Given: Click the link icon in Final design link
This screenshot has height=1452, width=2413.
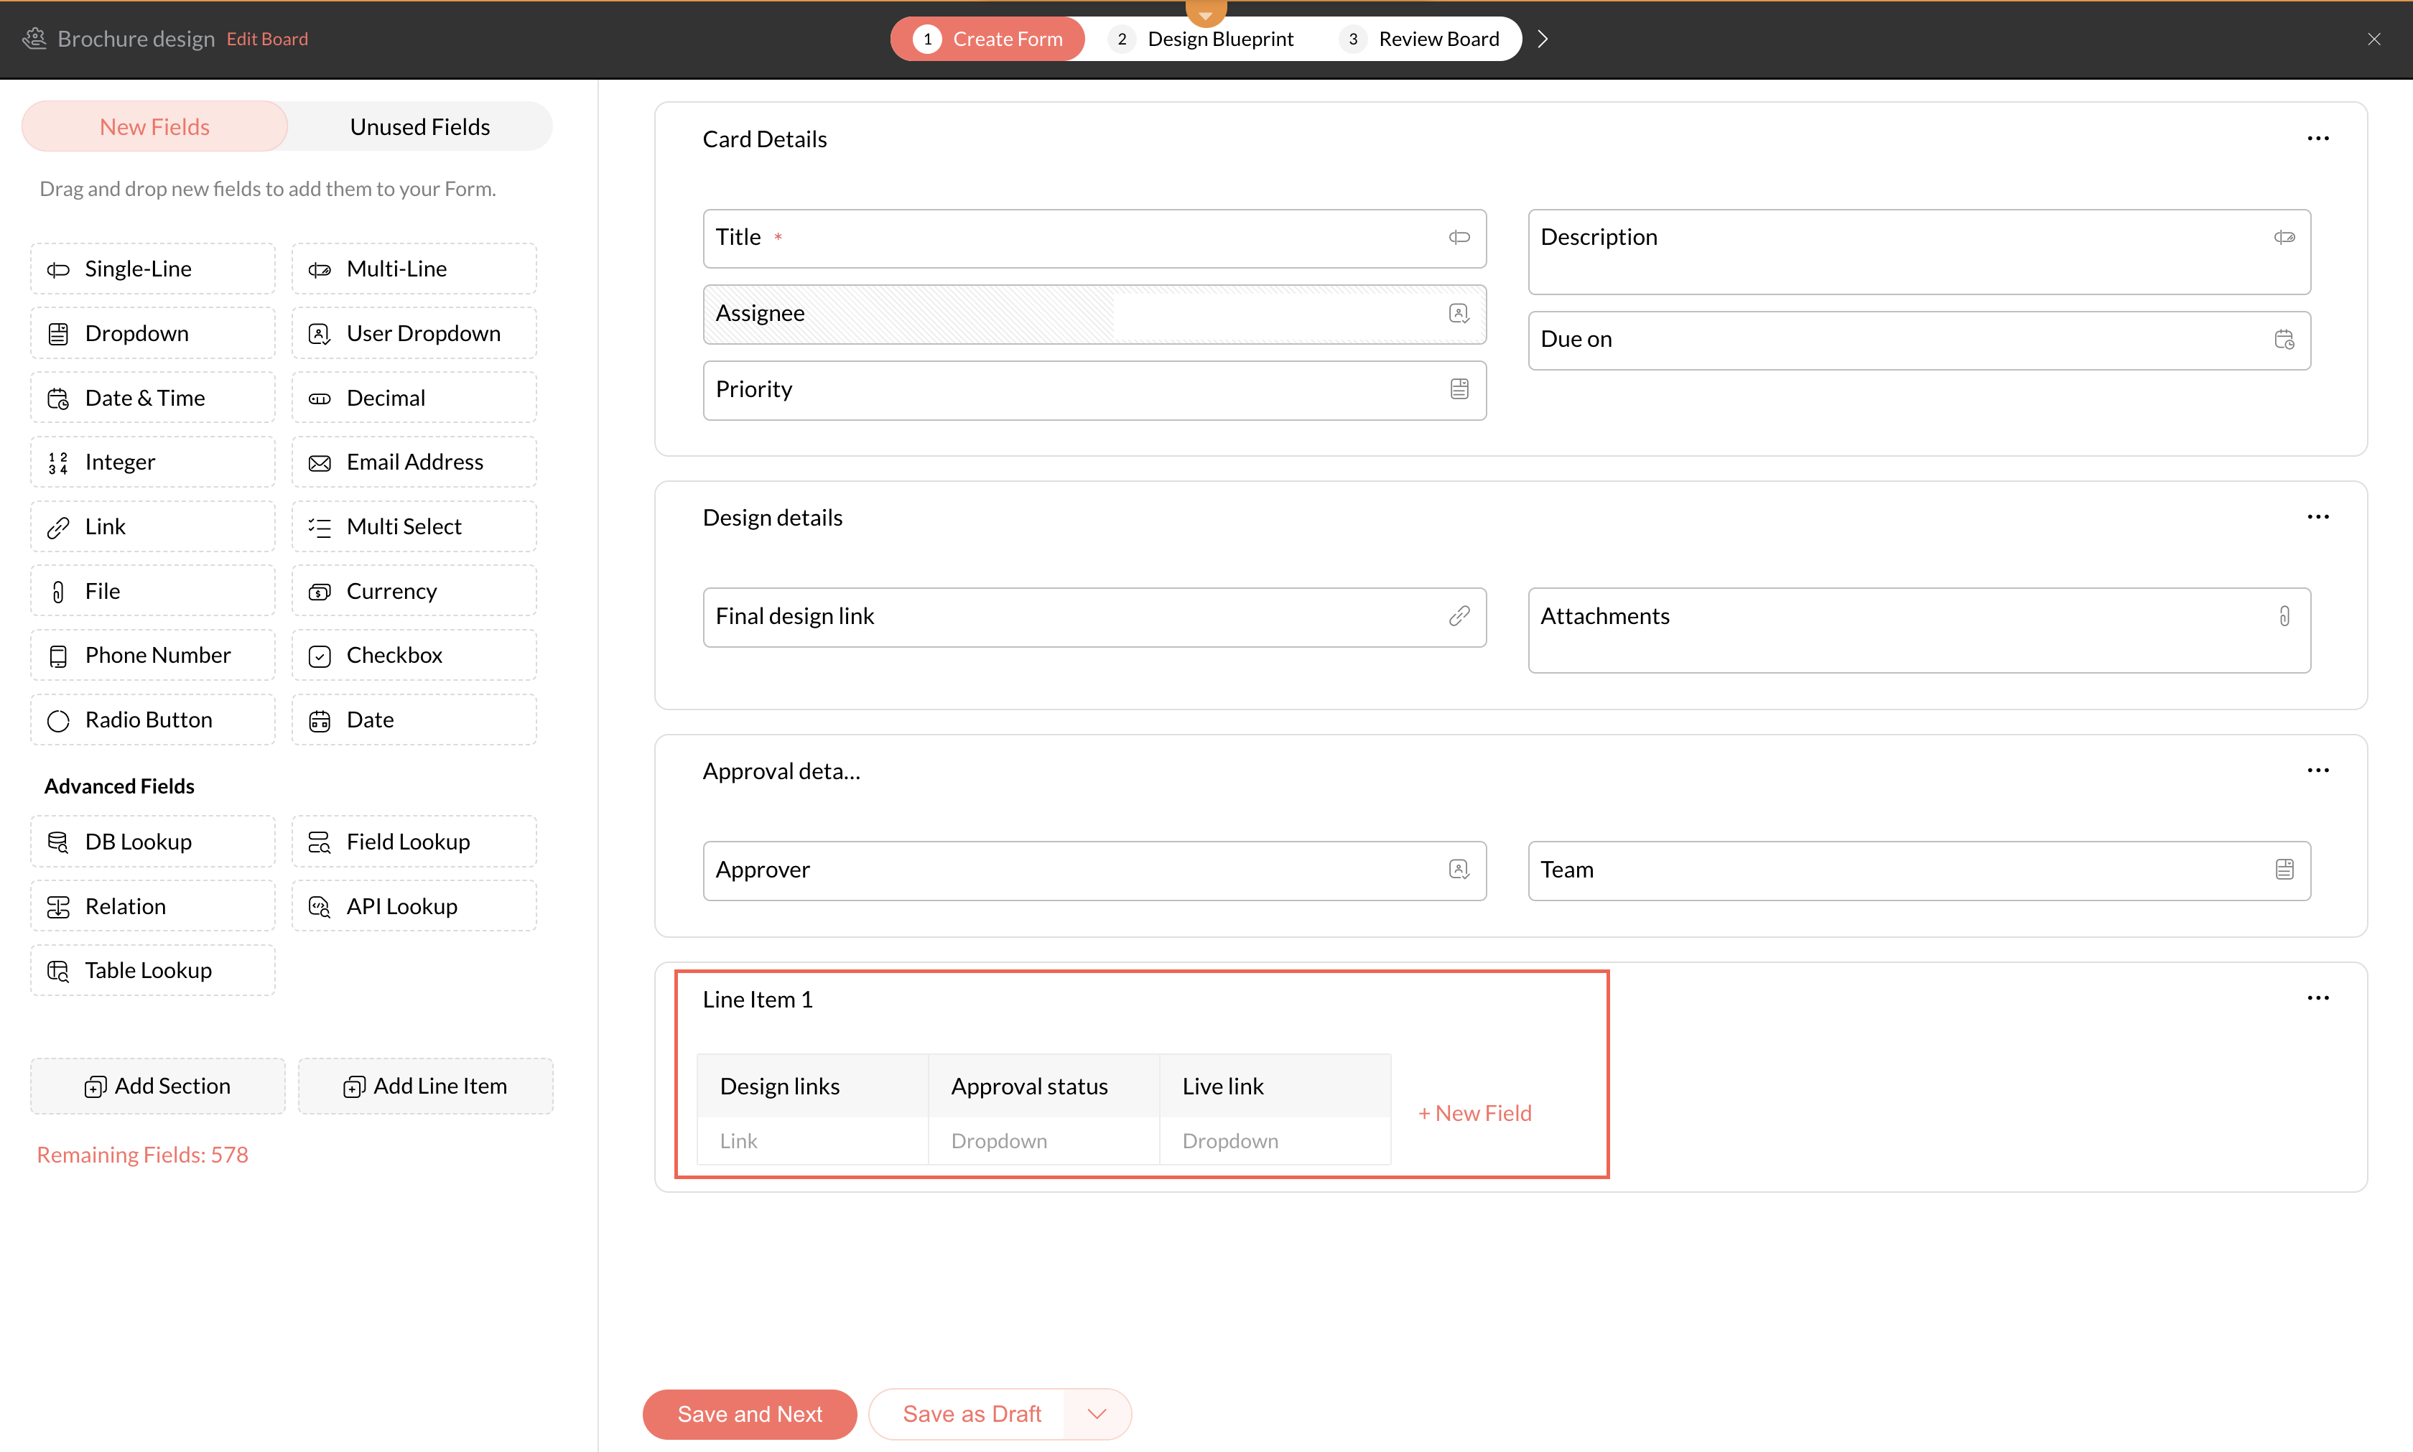Looking at the screenshot, I should coord(1458,616).
